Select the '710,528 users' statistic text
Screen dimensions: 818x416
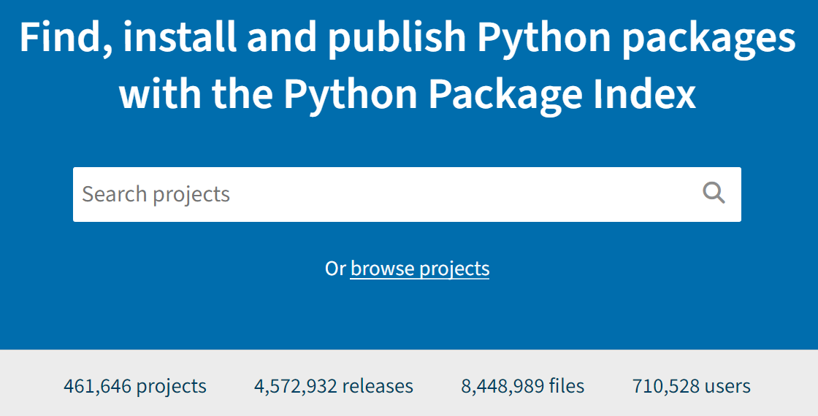(x=691, y=386)
